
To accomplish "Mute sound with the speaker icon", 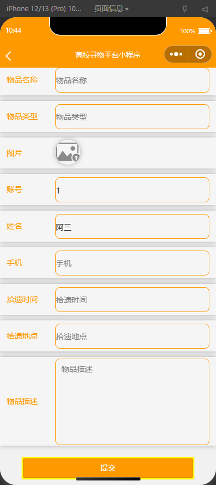I will click(x=205, y=9).
